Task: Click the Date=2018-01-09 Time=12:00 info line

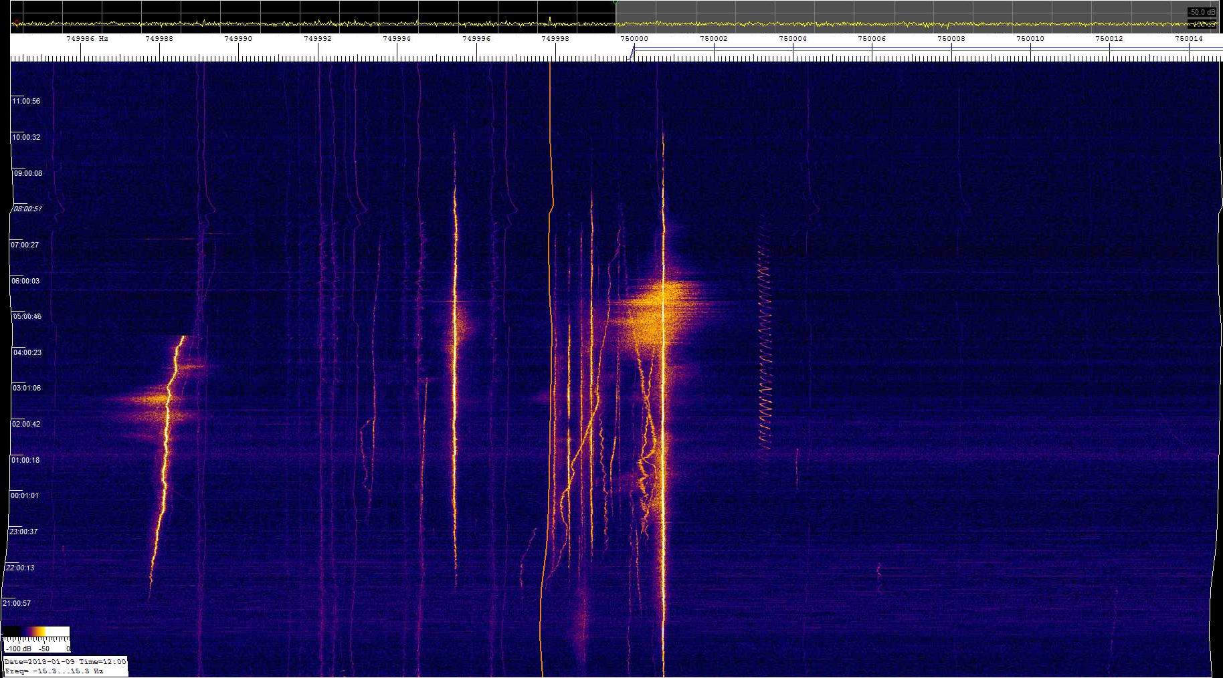Action: pyautogui.click(x=65, y=662)
